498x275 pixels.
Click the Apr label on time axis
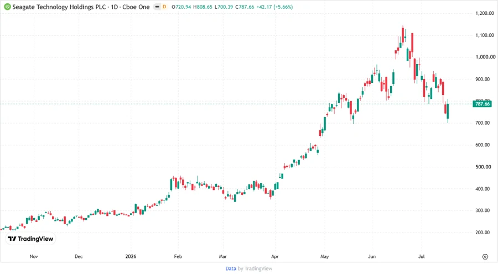pyautogui.click(x=274, y=256)
